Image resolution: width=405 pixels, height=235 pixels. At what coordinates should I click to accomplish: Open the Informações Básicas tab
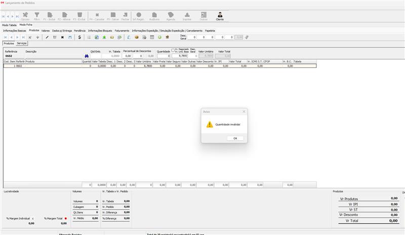point(15,30)
